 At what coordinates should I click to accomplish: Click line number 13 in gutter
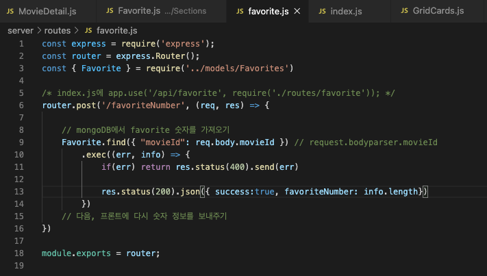pos(19,192)
